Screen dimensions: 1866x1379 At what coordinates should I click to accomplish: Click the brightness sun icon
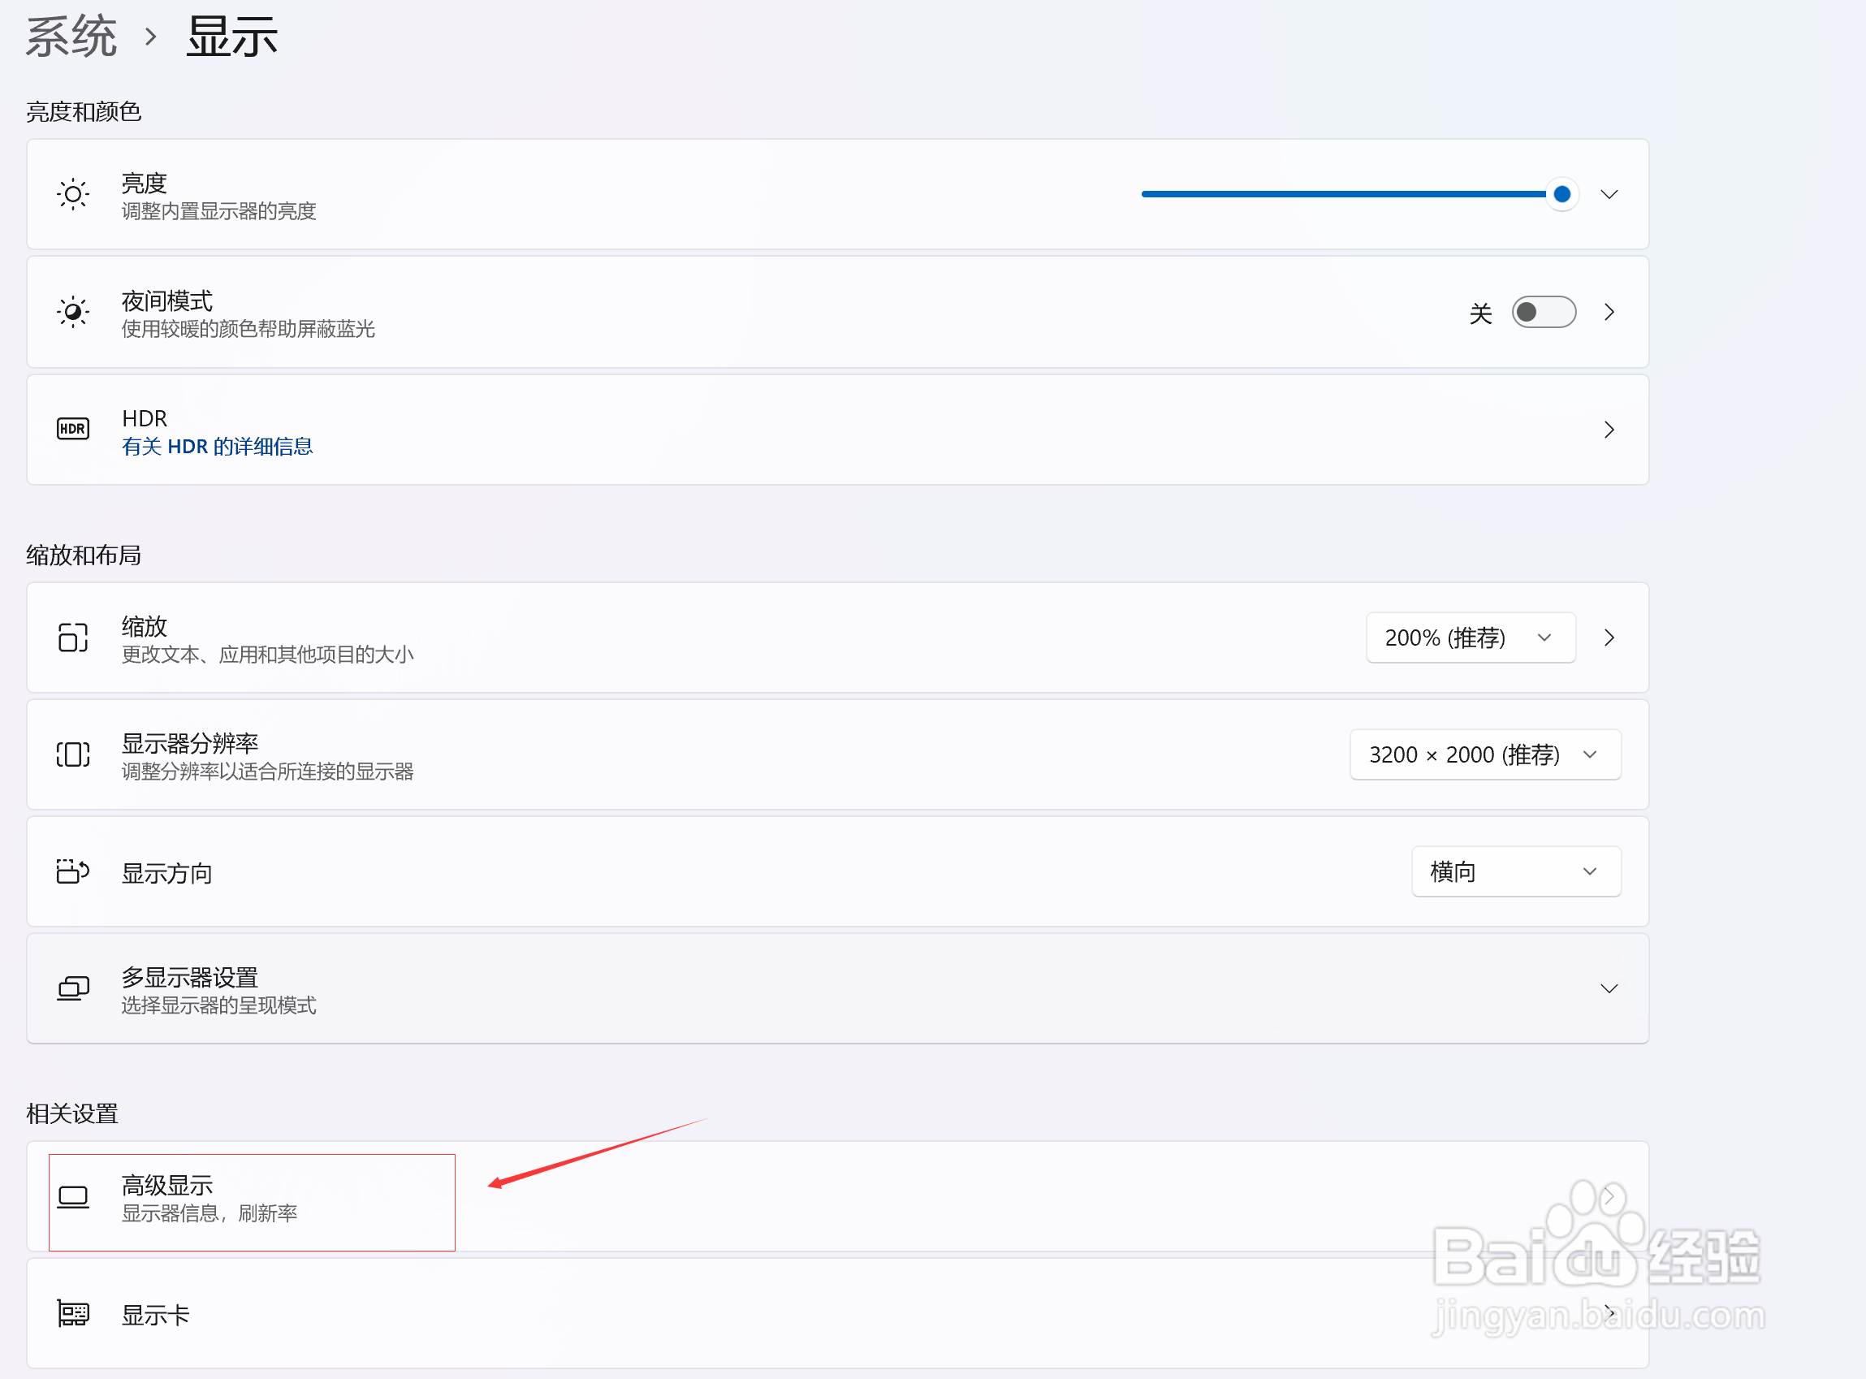72,194
